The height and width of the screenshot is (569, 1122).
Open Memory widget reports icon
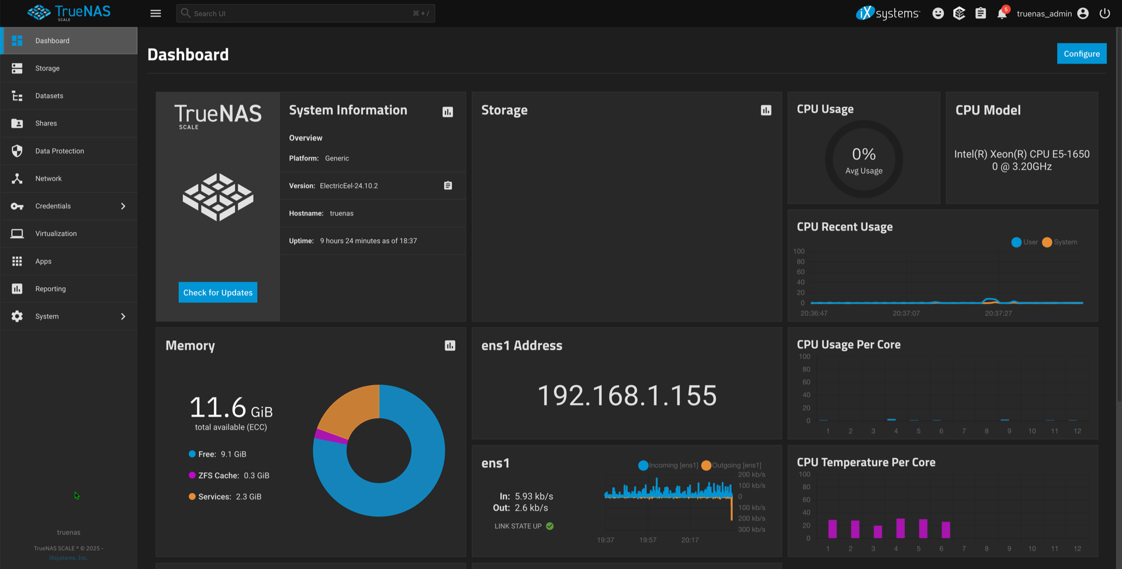(x=450, y=345)
